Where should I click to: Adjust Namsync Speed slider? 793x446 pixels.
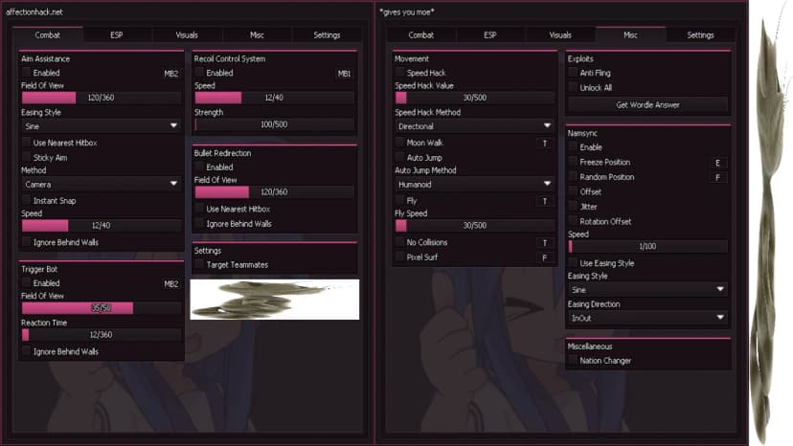pos(647,246)
